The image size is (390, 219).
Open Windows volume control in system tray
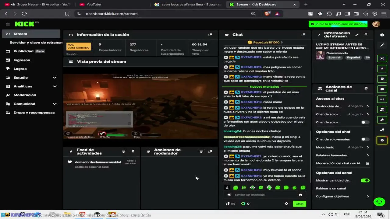[x=331, y=214]
